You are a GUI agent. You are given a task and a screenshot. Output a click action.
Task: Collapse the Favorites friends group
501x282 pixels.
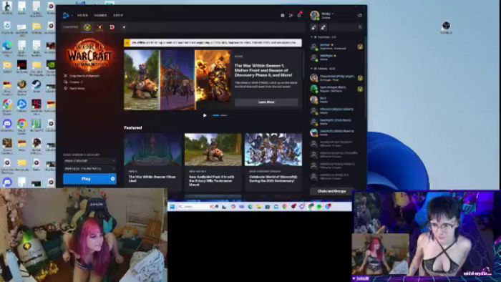click(312, 37)
